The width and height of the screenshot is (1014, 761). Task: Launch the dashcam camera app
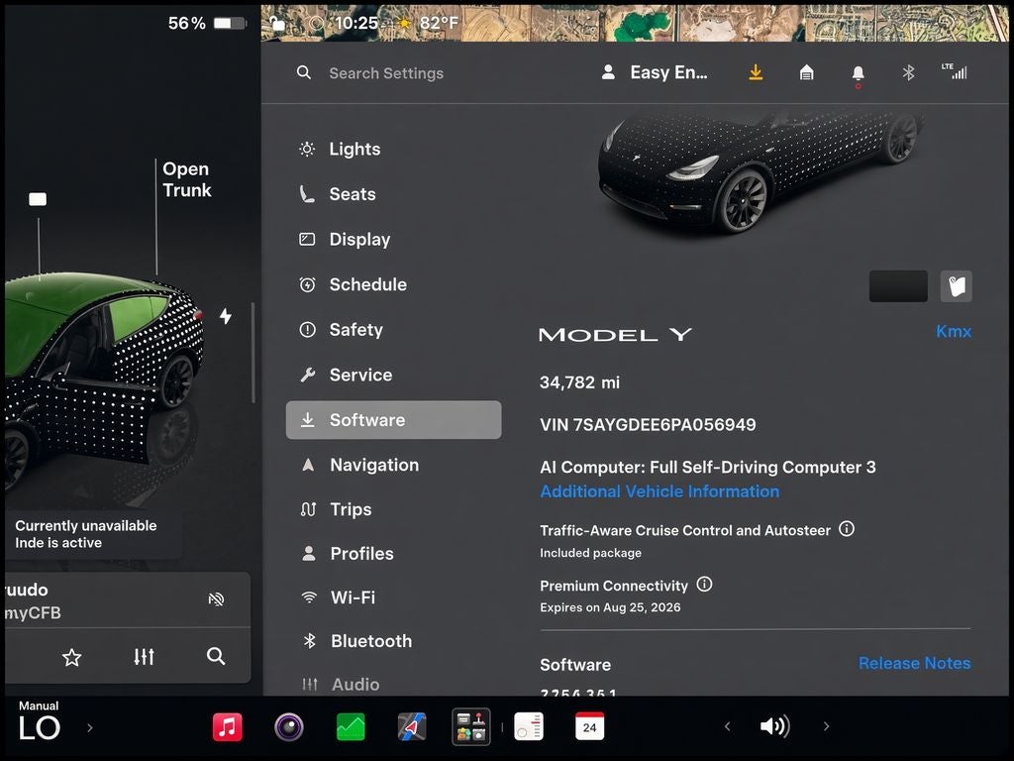[288, 726]
